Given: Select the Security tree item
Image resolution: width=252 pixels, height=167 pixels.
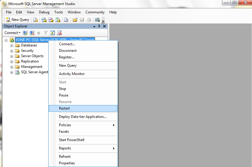Looking at the screenshot, I should click(27, 51).
